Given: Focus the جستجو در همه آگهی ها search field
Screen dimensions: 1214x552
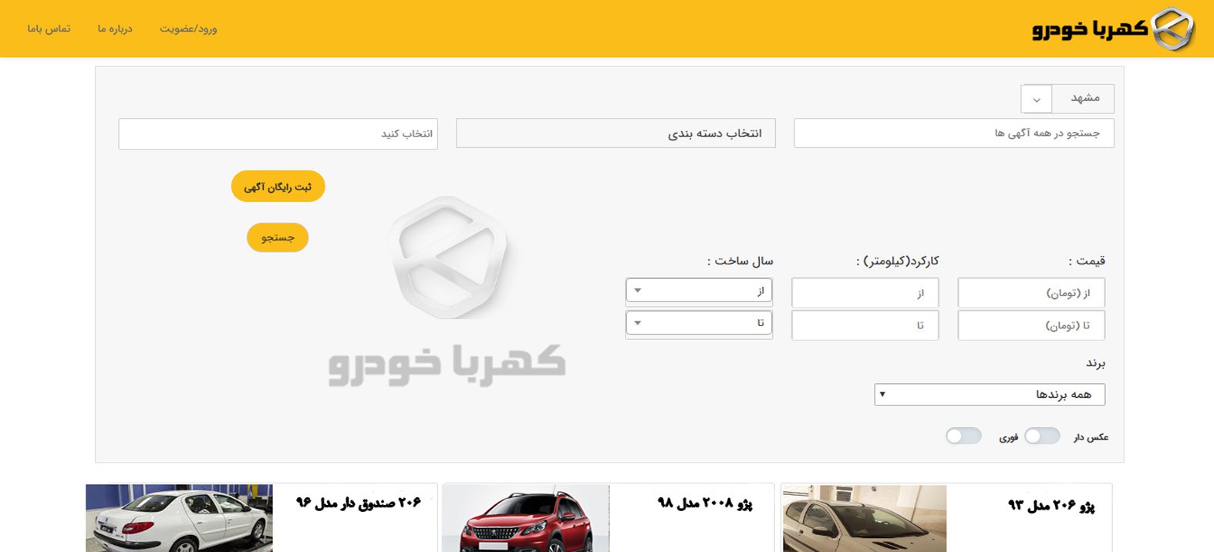Looking at the screenshot, I should 954,133.
